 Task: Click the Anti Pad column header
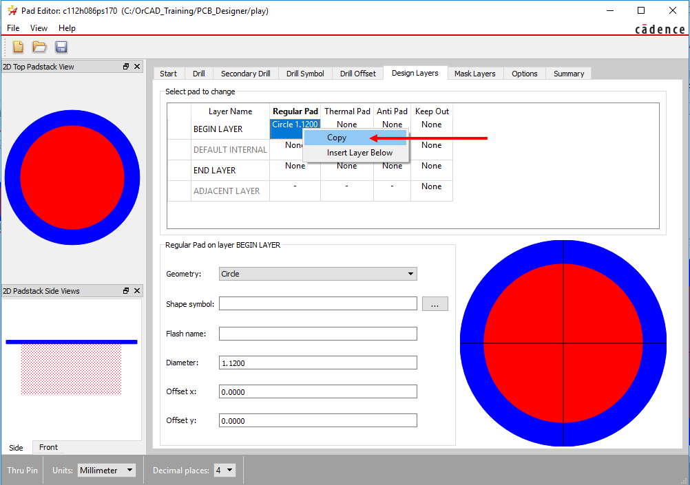(392, 111)
